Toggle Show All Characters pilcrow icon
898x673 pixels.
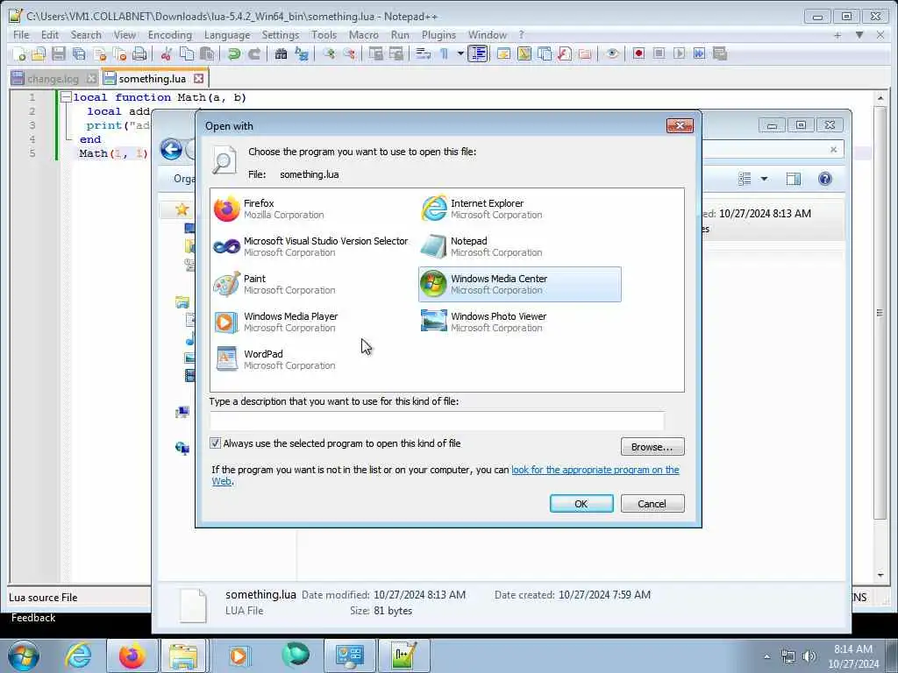[444, 53]
